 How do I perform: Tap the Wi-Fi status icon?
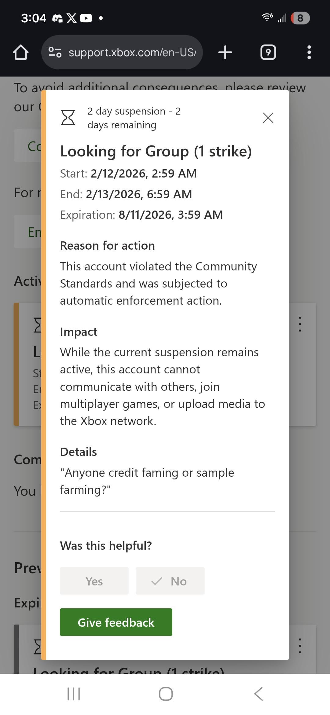coord(267,17)
